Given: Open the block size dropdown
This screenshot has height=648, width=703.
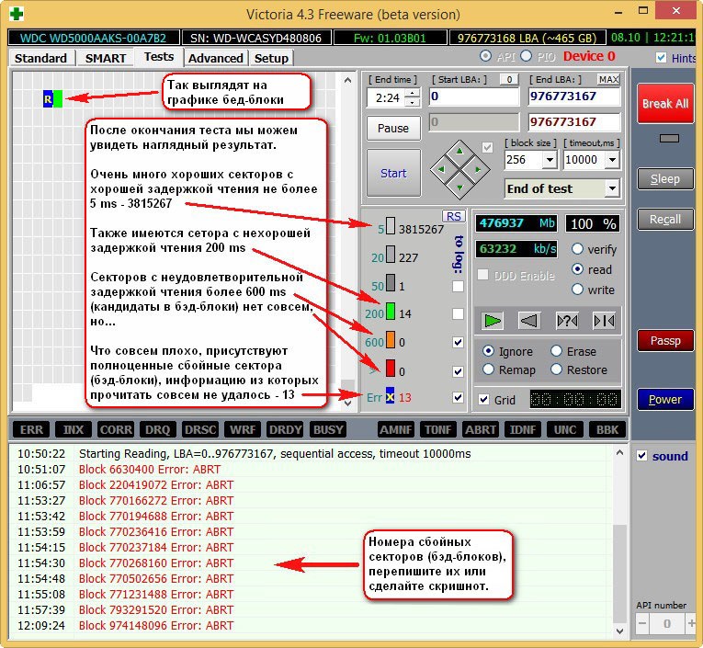Looking at the screenshot, I should [x=550, y=160].
